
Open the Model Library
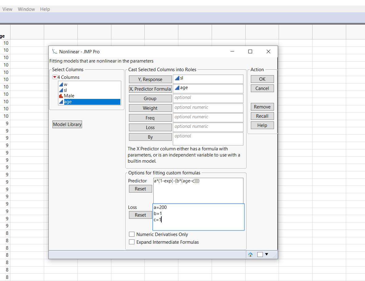coord(67,124)
